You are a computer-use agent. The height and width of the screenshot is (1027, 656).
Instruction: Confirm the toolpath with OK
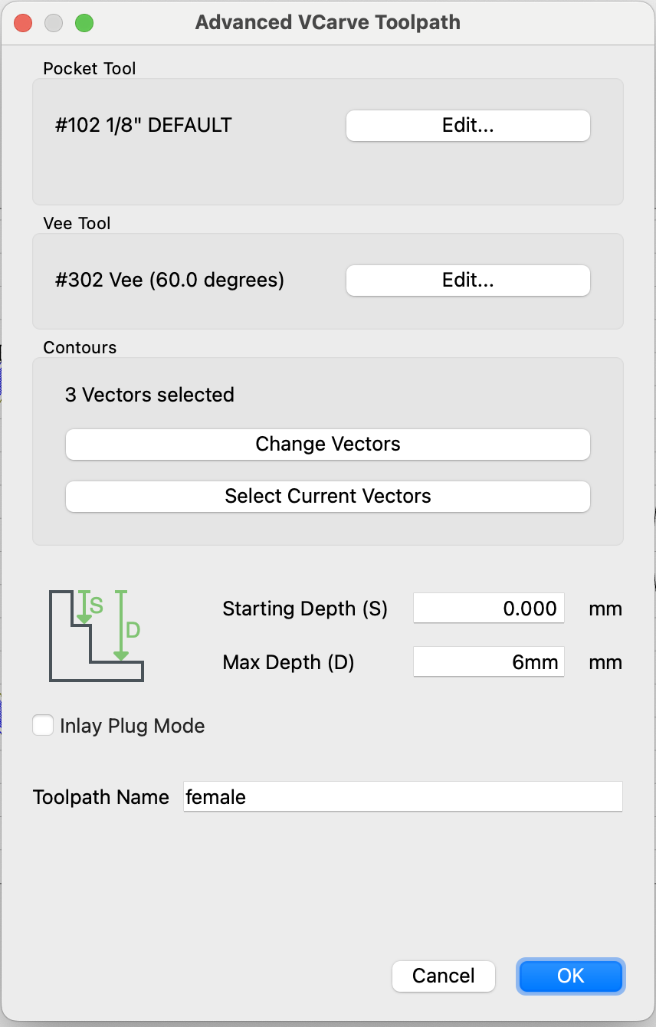(570, 976)
